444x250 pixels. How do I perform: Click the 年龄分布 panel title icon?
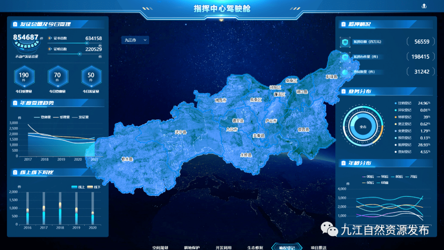point(343,164)
